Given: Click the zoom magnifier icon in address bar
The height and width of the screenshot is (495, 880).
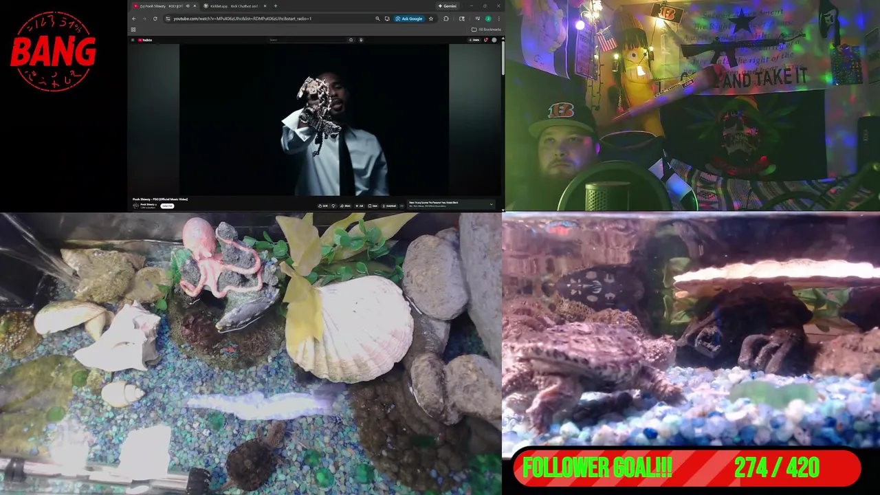Looking at the screenshot, I should coord(377,19).
